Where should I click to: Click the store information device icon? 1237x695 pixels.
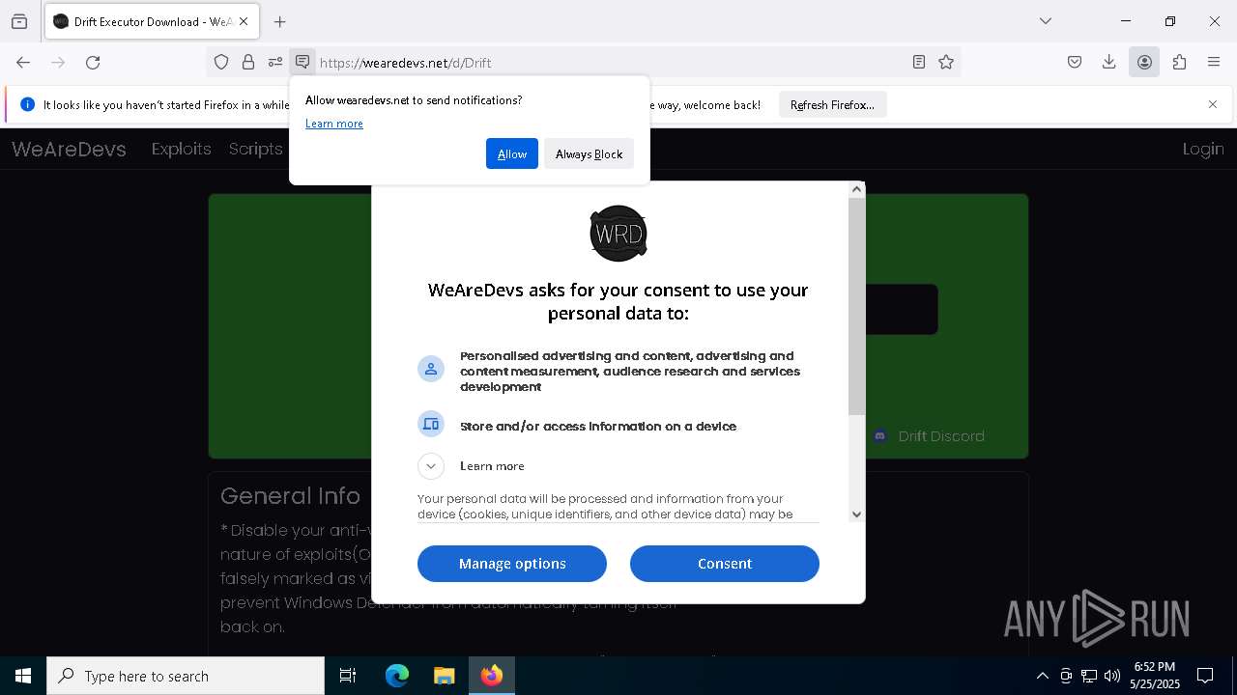tap(431, 424)
